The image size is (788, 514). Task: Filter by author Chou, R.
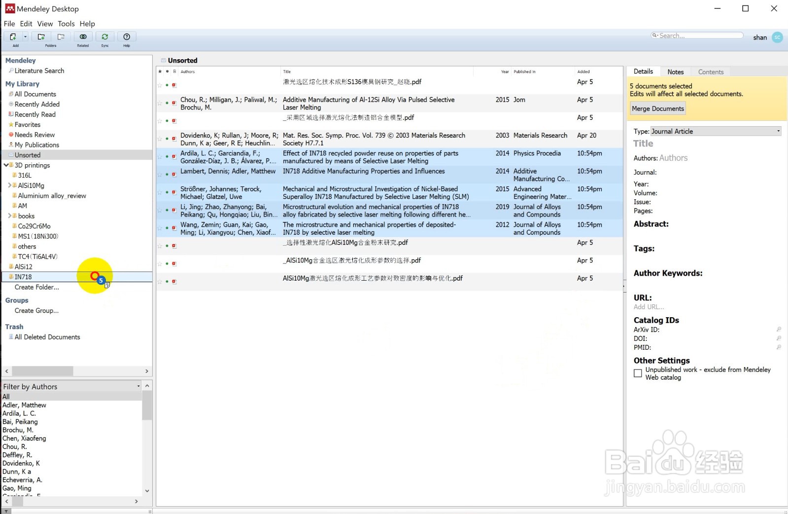(x=15, y=446)
